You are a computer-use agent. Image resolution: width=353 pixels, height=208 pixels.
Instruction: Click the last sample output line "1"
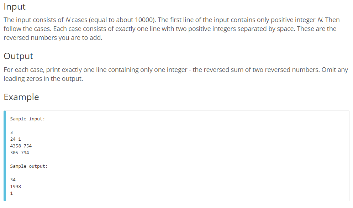pos(12,193)
